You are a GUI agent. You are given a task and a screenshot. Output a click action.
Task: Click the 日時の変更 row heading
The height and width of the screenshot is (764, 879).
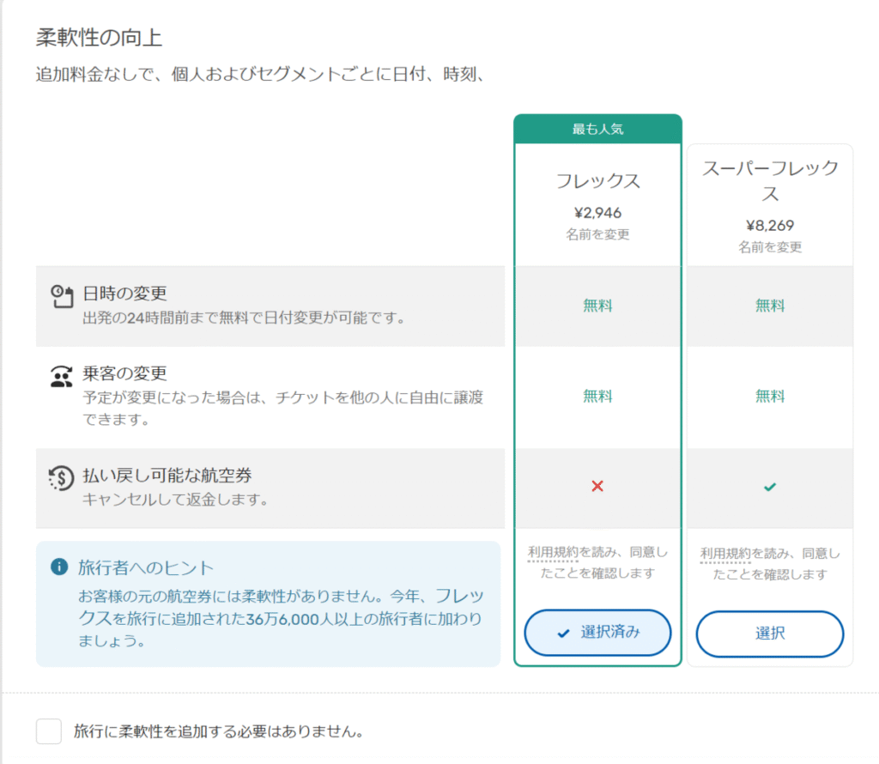tap(124, 294)
